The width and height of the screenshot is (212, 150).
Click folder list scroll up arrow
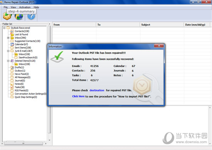(49, 24)
